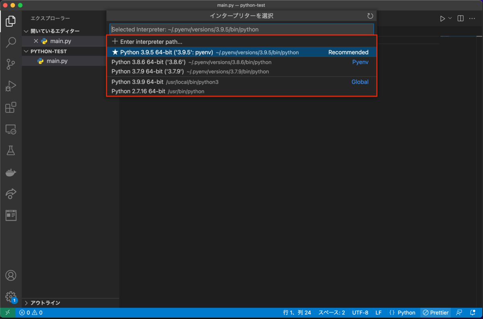483x319 pixels.
Task: Open the run options dropdown arrow
Action: (x=450, y=18)
